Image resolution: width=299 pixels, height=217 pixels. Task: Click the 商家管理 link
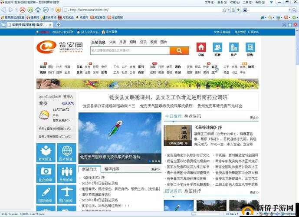tap(240, 32)
